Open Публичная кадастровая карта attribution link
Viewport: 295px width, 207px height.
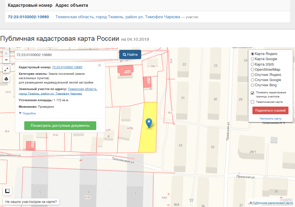[x=273, y=203]
